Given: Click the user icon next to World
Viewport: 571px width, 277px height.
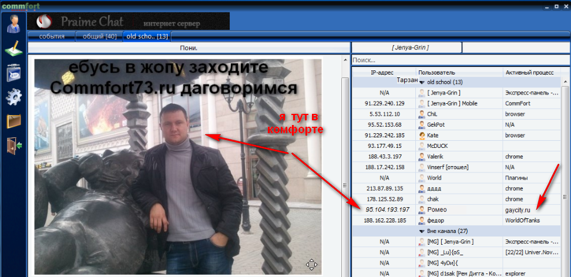Looking at the screenshot, I should click(x=422, y=178).
